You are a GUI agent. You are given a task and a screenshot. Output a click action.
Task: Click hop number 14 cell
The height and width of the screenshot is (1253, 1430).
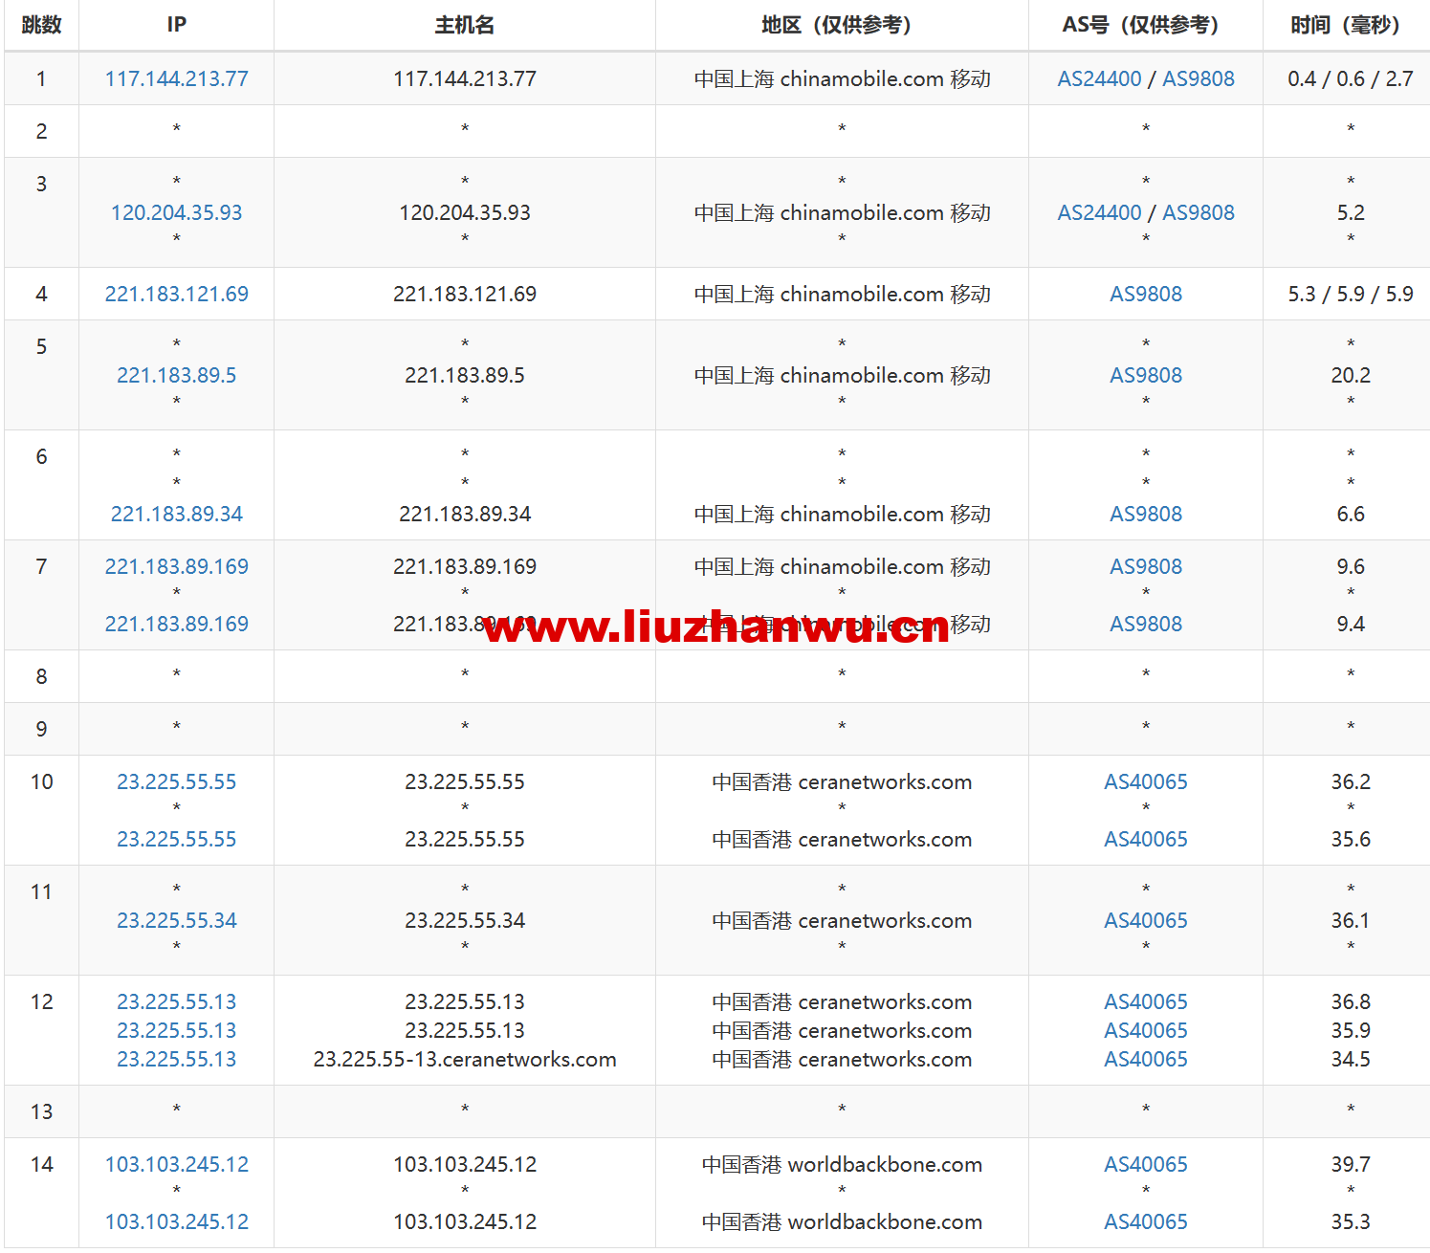pos(41,1193)
